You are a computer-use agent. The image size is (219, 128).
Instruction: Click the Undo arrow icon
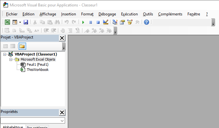coord(66,22)
